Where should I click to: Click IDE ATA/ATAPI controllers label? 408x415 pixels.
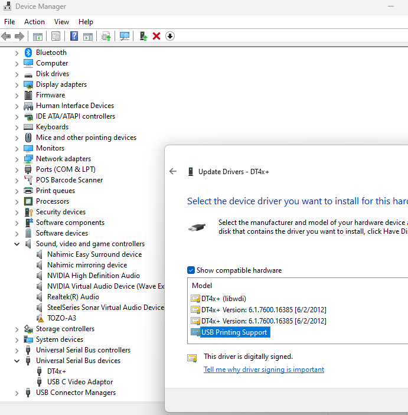pyautogui.click(x=76, y=116)
